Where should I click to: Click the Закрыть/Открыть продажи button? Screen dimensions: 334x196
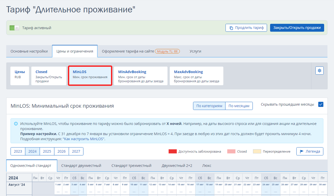(297, 28)
